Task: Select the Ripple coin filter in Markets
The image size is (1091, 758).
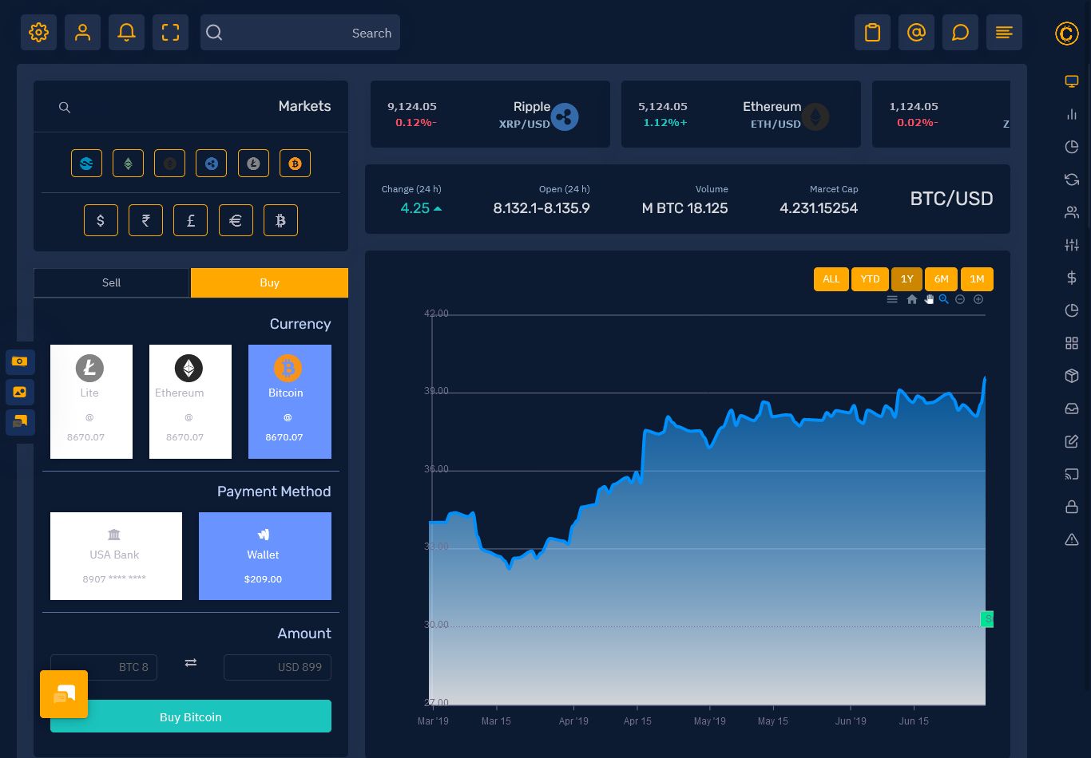Action: pyautogui.click(x=211, y=164)
